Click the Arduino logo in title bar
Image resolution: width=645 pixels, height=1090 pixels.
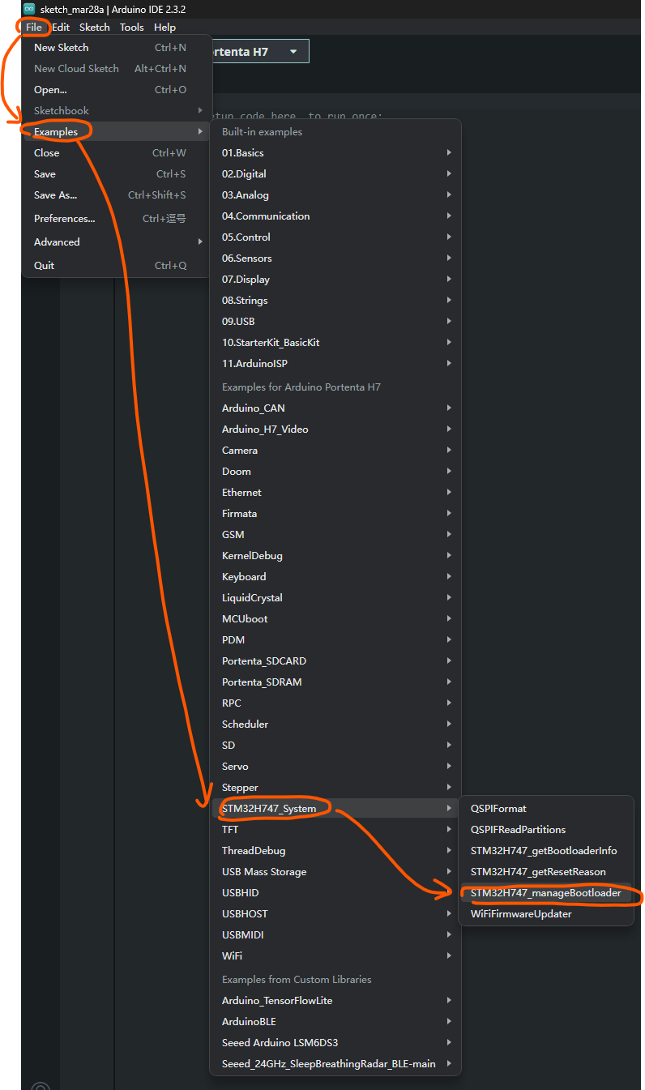click(x=29, y=9)
